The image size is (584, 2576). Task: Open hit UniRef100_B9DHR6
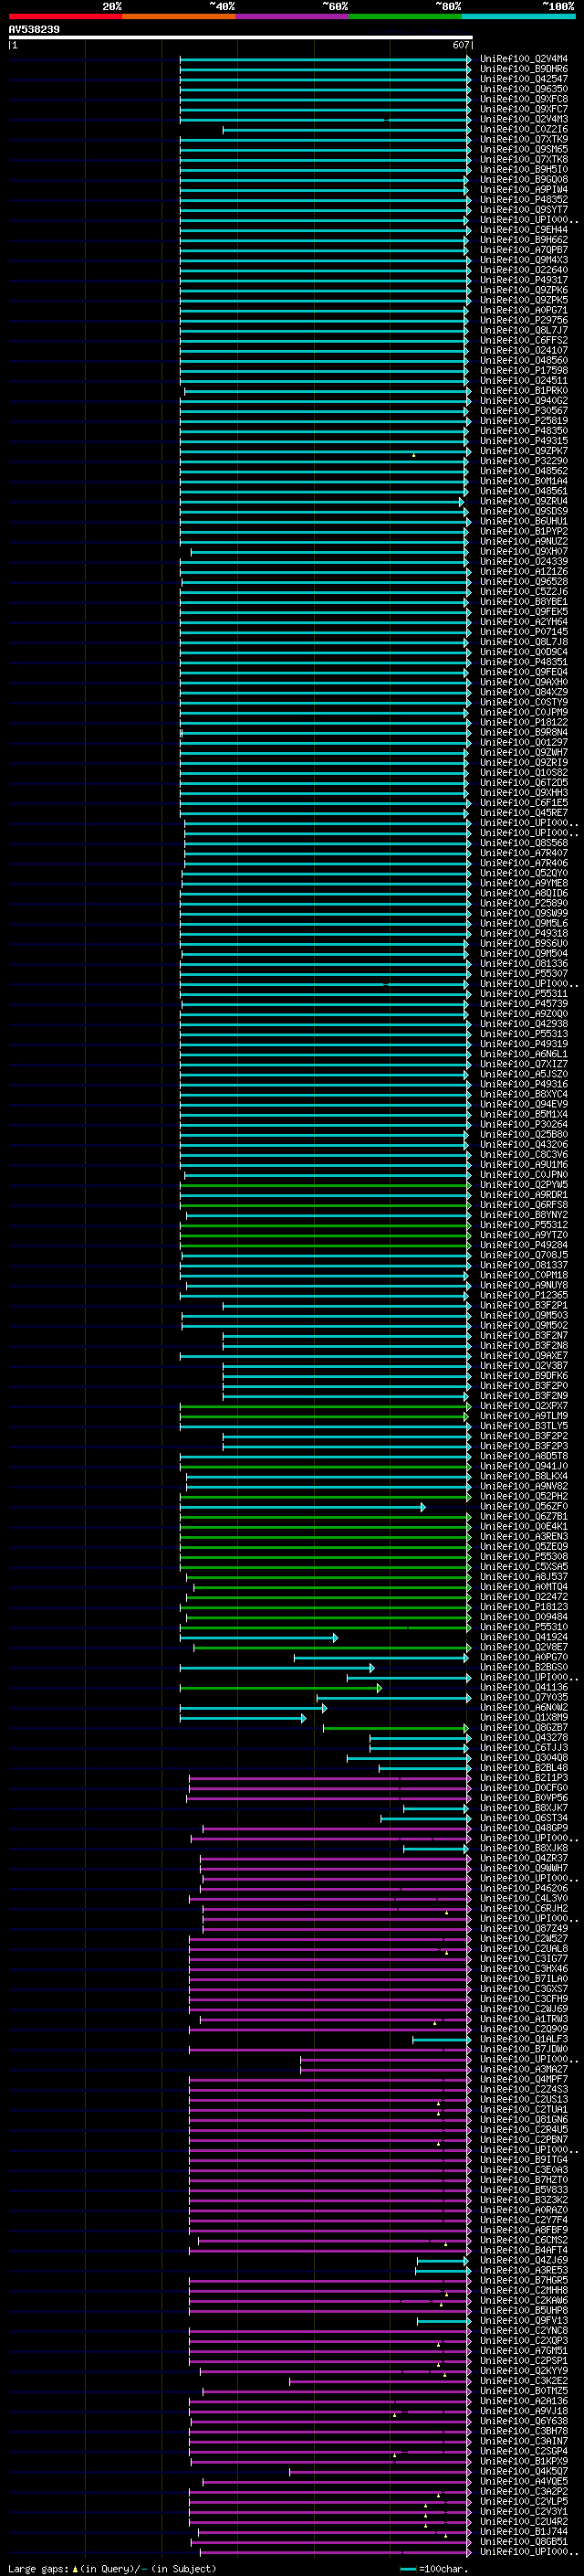pyautogui.click(x=524, y=69)
